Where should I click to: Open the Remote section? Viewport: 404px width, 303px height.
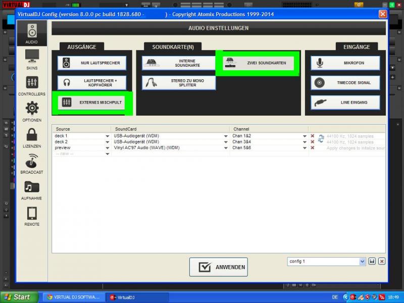[32, 217]
